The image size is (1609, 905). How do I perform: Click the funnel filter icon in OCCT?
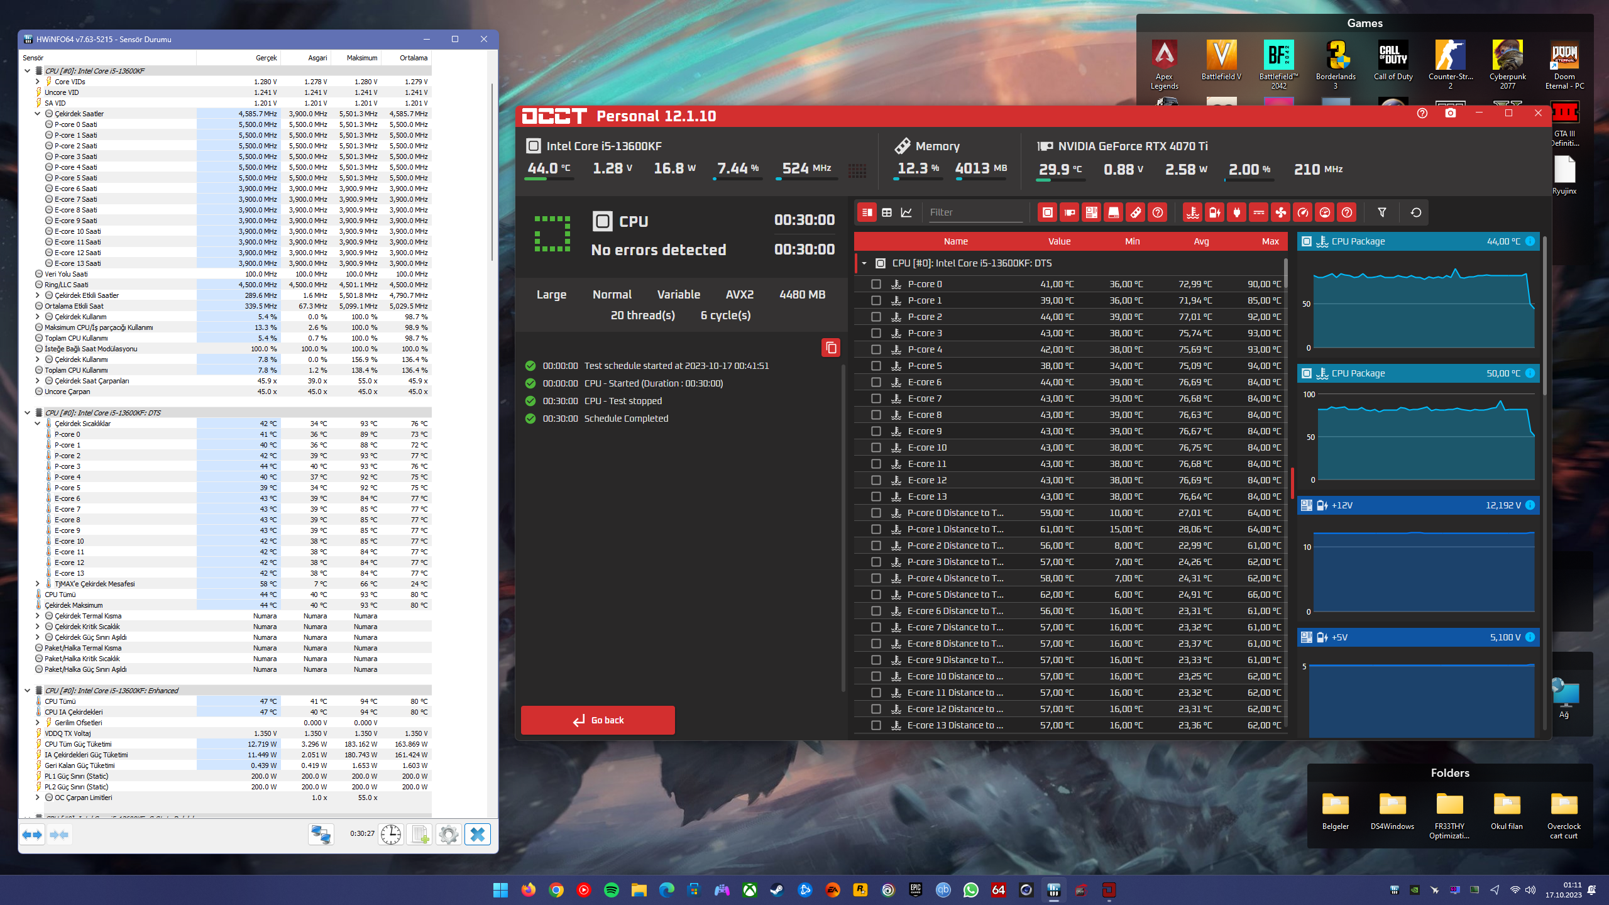point(1382,212)
